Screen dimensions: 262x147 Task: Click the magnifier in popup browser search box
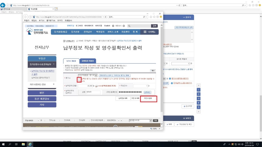(144, 17)
